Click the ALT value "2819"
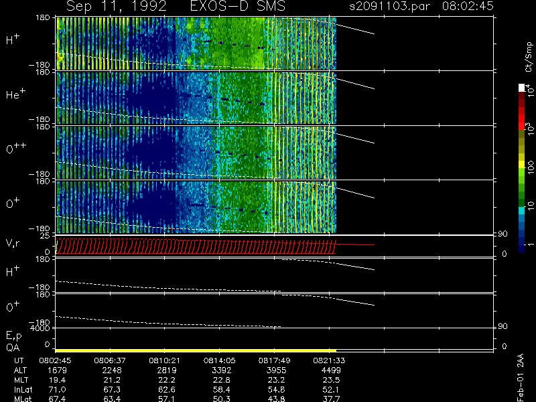This screenshot has width=536, height=402. click(x=167, y=371)
